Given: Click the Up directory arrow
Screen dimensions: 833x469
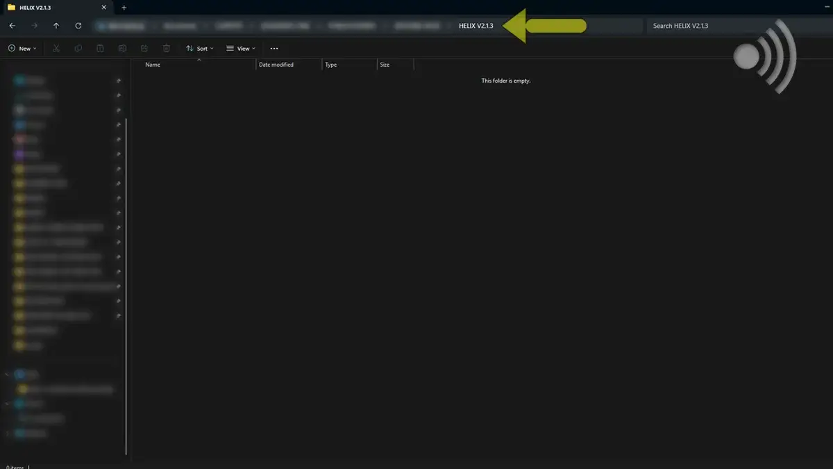Looking at the screenshot, I should pyautogui.click(x=56, y=26).
